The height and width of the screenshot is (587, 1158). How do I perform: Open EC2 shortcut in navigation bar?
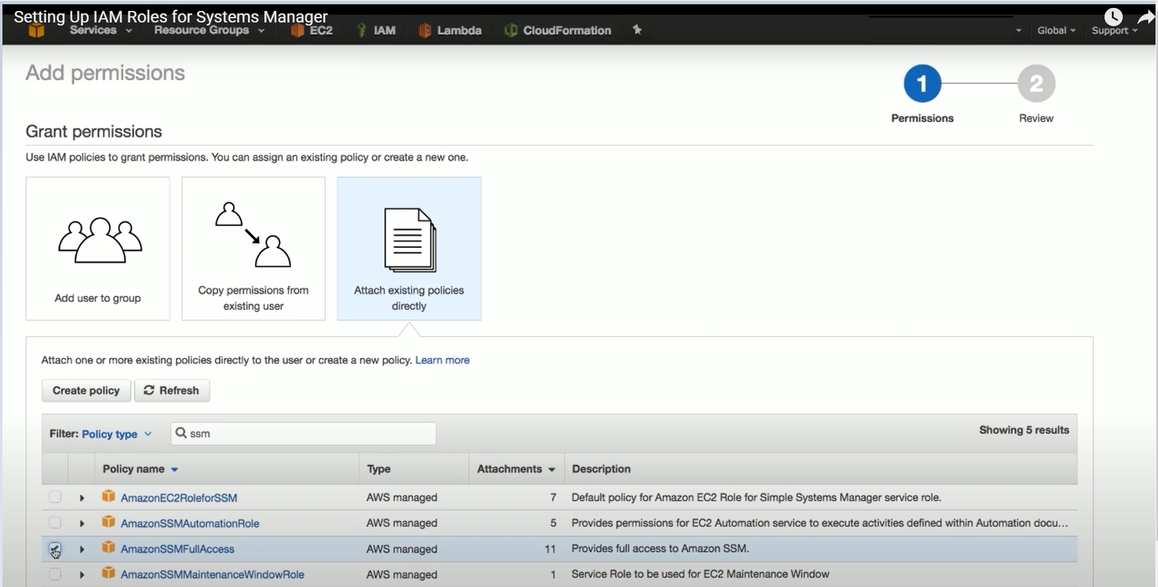click(x=312, y=30)
